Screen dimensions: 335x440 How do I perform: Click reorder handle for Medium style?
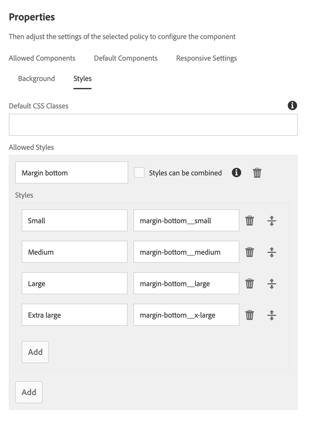point(272,252)
